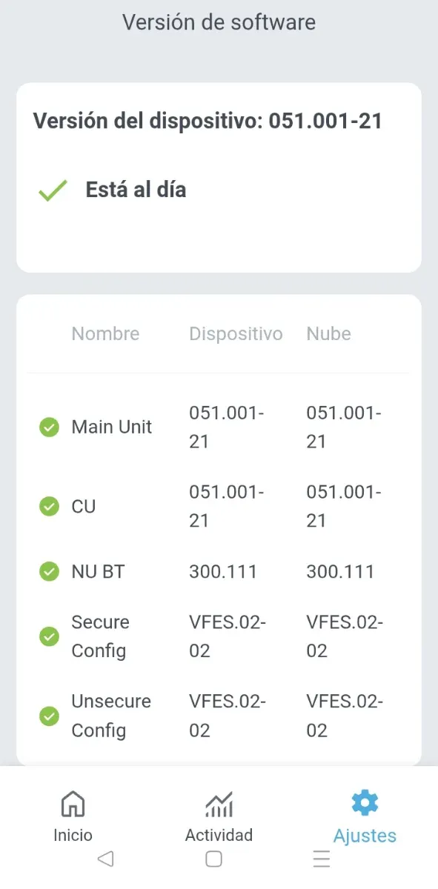Click the 'Está al día' checkmark

click(51, 190)
